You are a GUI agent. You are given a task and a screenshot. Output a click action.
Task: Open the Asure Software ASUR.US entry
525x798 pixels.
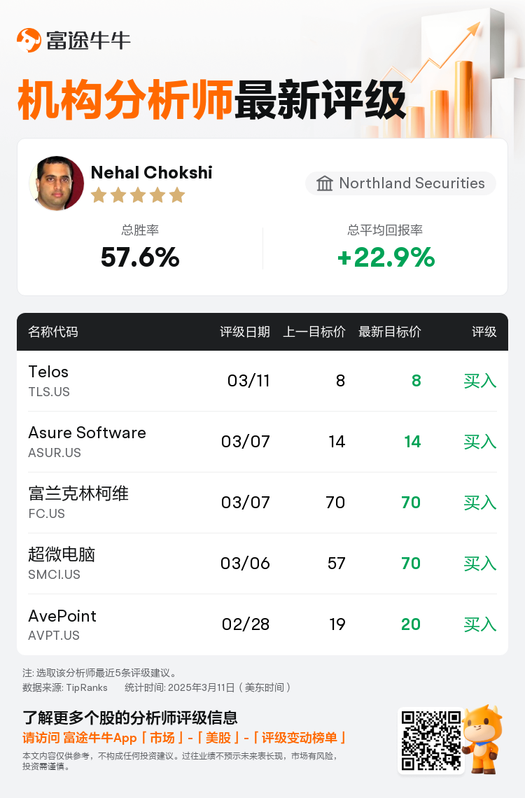(262, 442)
